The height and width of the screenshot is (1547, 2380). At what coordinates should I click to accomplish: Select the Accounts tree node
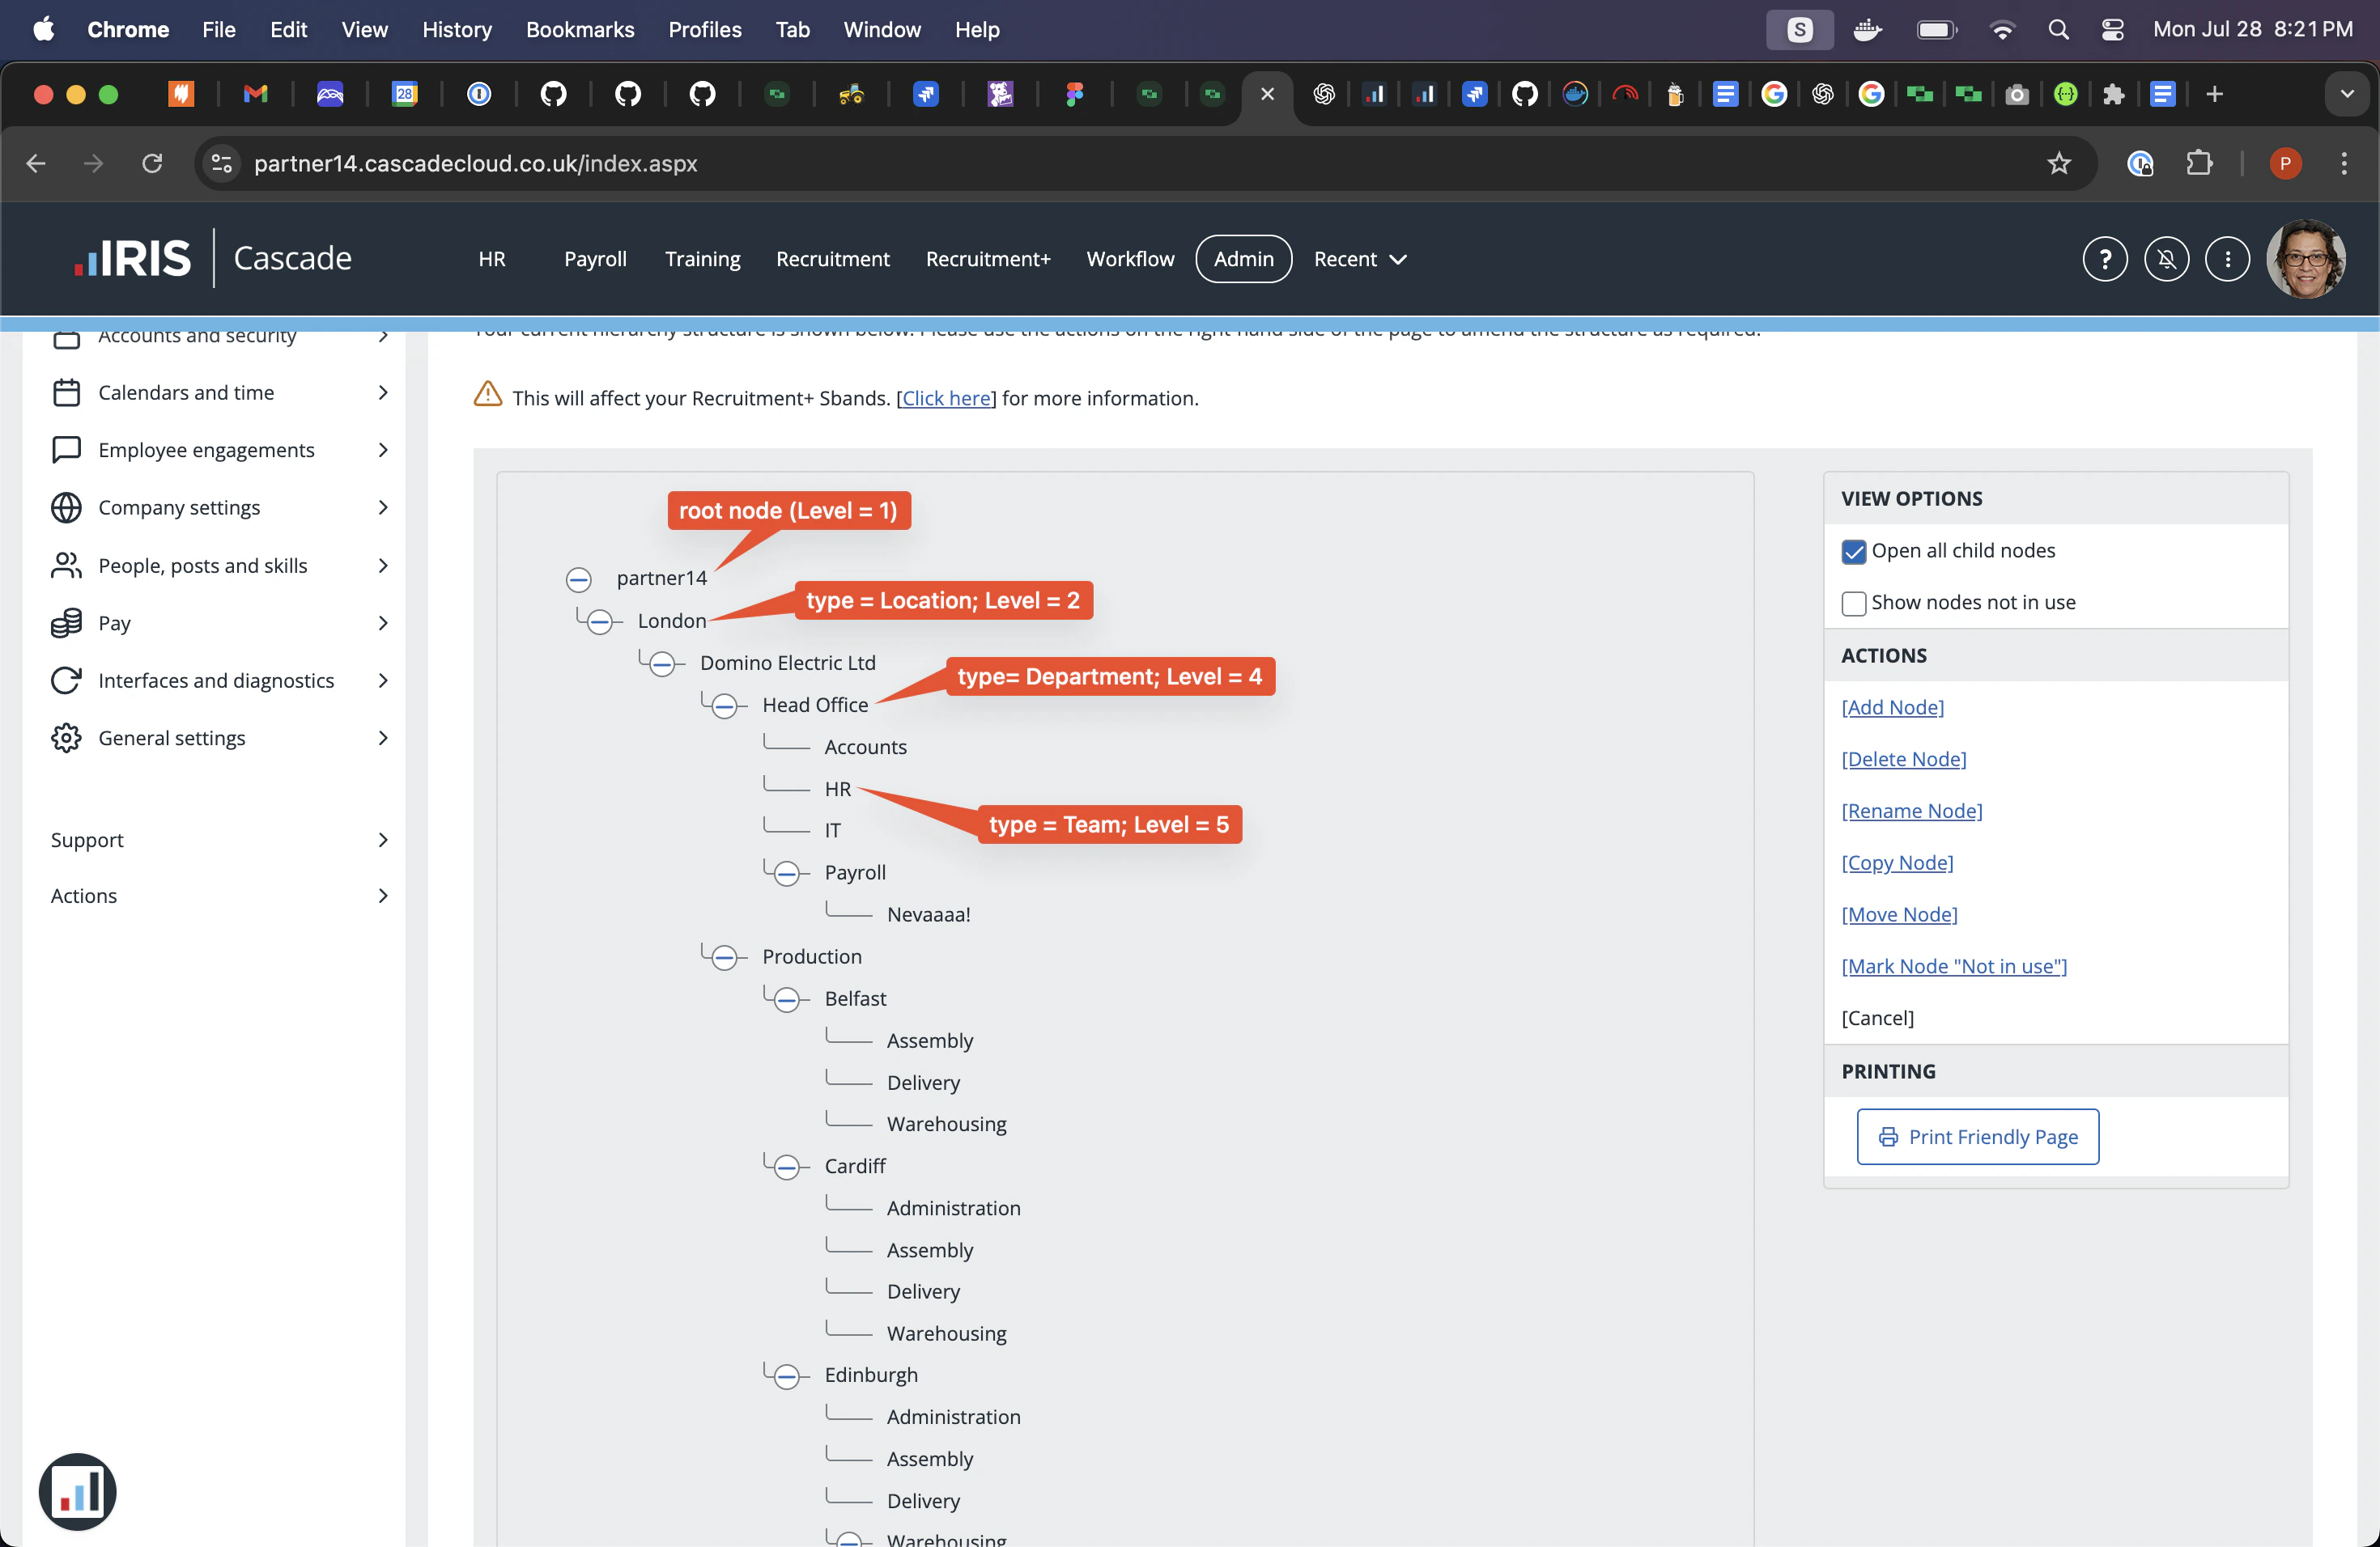click(x=865, y=747)
